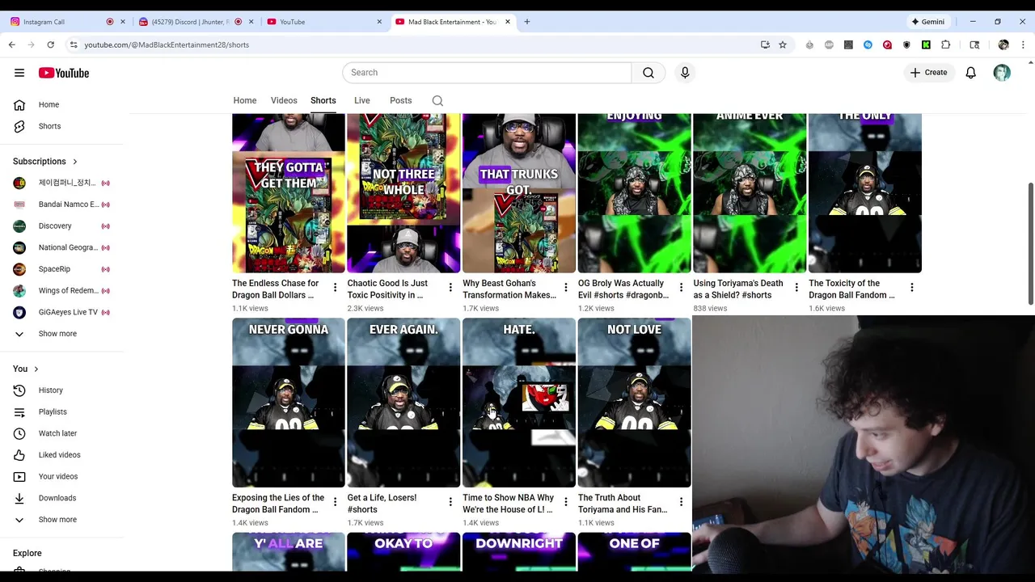
Task: Go to the YouTube logo home link
Action: (x=64, y=73)
